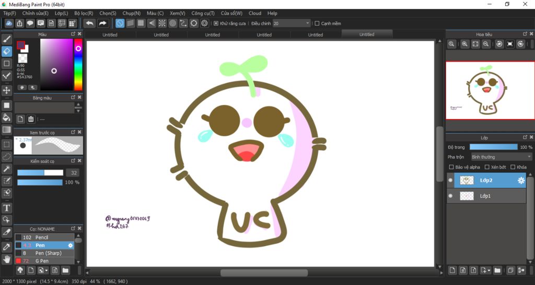Viewport: 535px width, 285px height.
Task: Select the G Pen brush
Action: click(x=44, y=261)
